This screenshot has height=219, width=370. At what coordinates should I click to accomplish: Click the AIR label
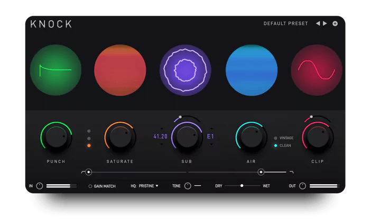[x=251, y=162]
